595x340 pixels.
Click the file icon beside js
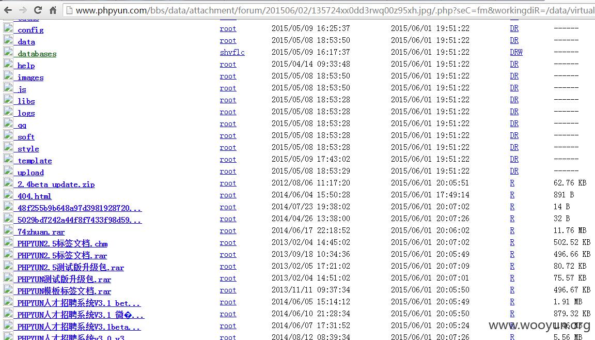8,87
